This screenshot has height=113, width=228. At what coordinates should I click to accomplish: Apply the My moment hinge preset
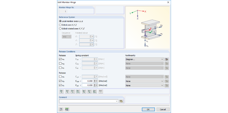pos(84,91)
